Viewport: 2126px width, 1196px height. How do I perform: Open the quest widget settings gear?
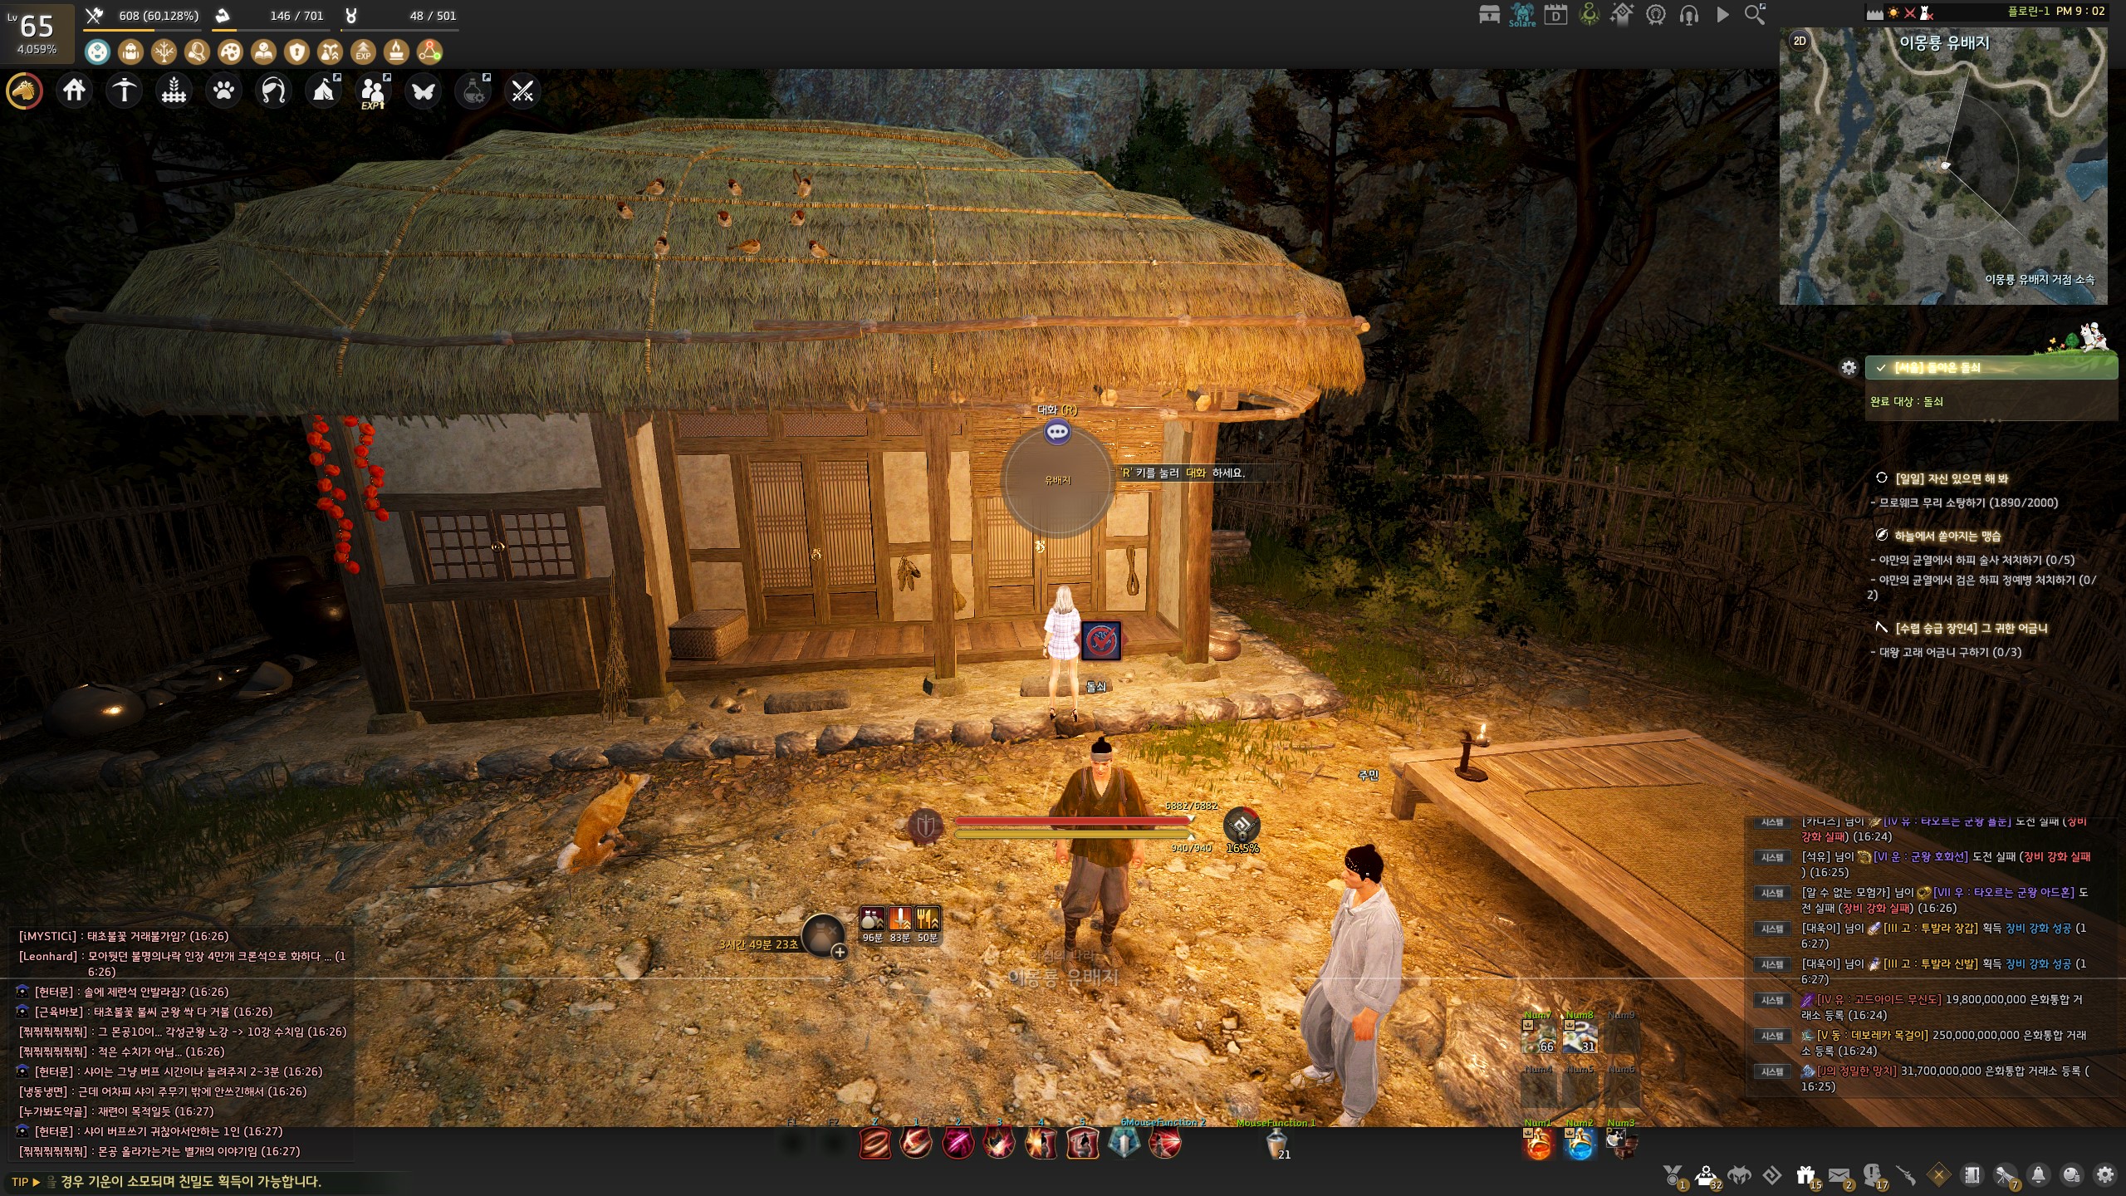pyautogui.click(x=1849, y=368)
